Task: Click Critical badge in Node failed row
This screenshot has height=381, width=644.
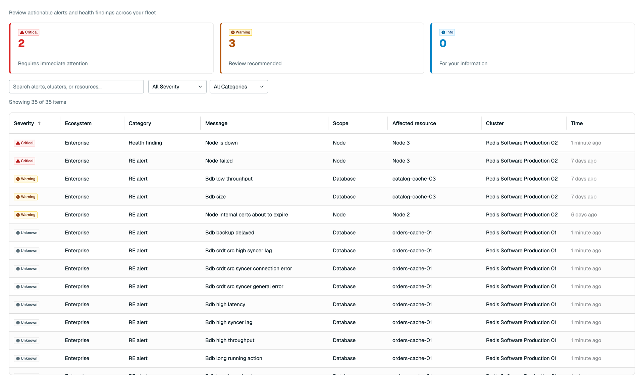Action: coord(24,161)
